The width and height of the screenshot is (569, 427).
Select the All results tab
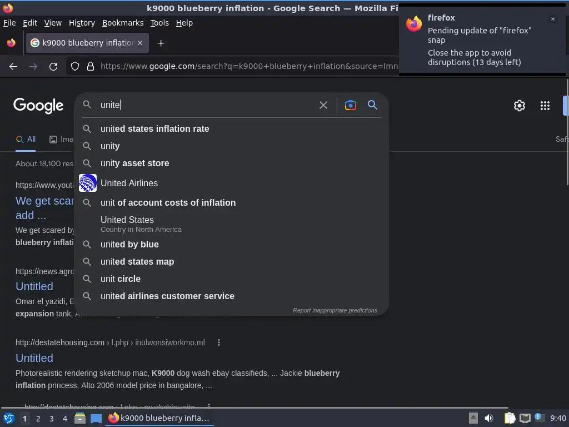coord(26,140)
